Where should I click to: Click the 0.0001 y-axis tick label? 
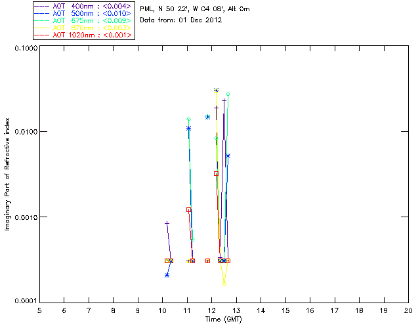point(26,301)
